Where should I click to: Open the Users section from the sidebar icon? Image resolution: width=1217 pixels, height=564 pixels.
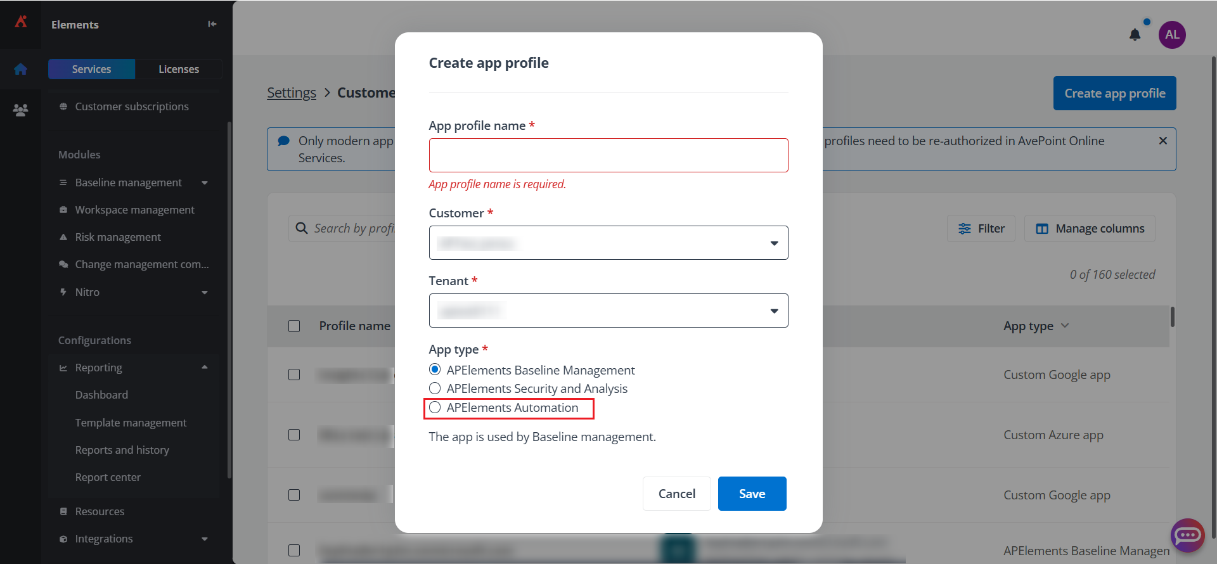21,109
